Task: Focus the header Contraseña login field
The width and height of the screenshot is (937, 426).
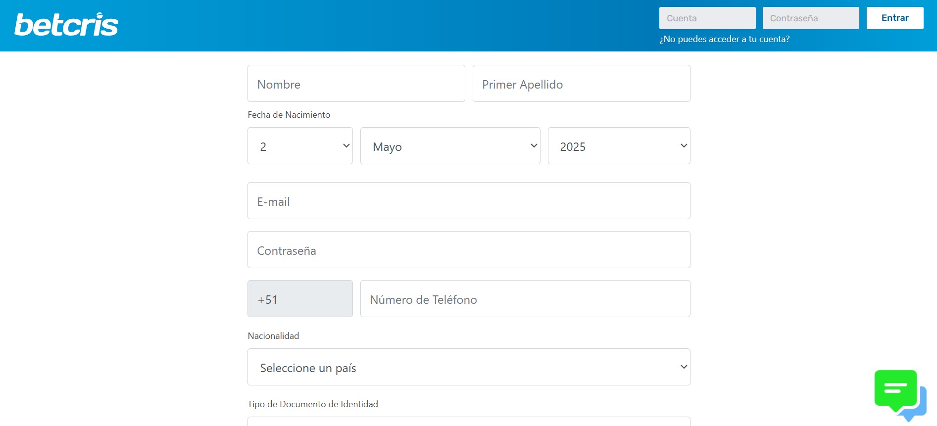Action: click(x=811, y=18)
